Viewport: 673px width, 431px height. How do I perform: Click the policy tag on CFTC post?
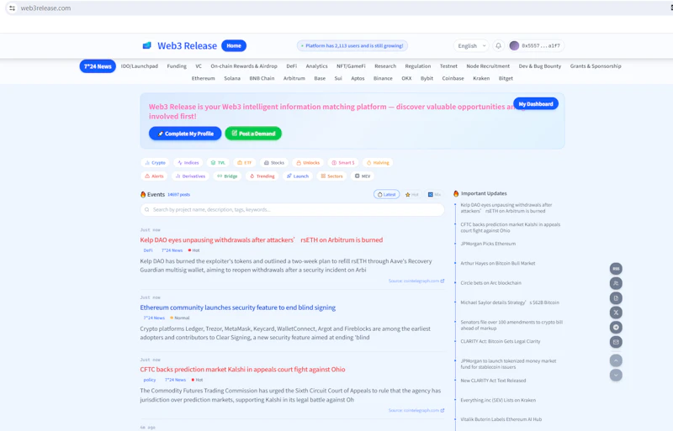150,380
